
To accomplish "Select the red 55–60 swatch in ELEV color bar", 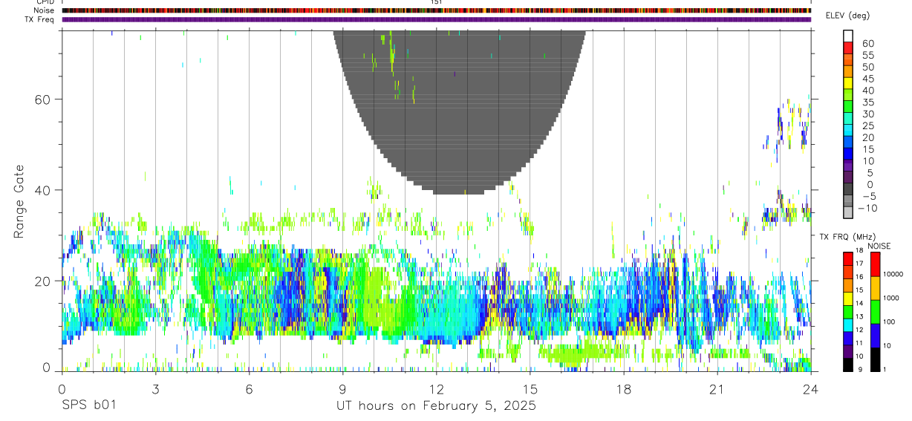I will [848, 48].
